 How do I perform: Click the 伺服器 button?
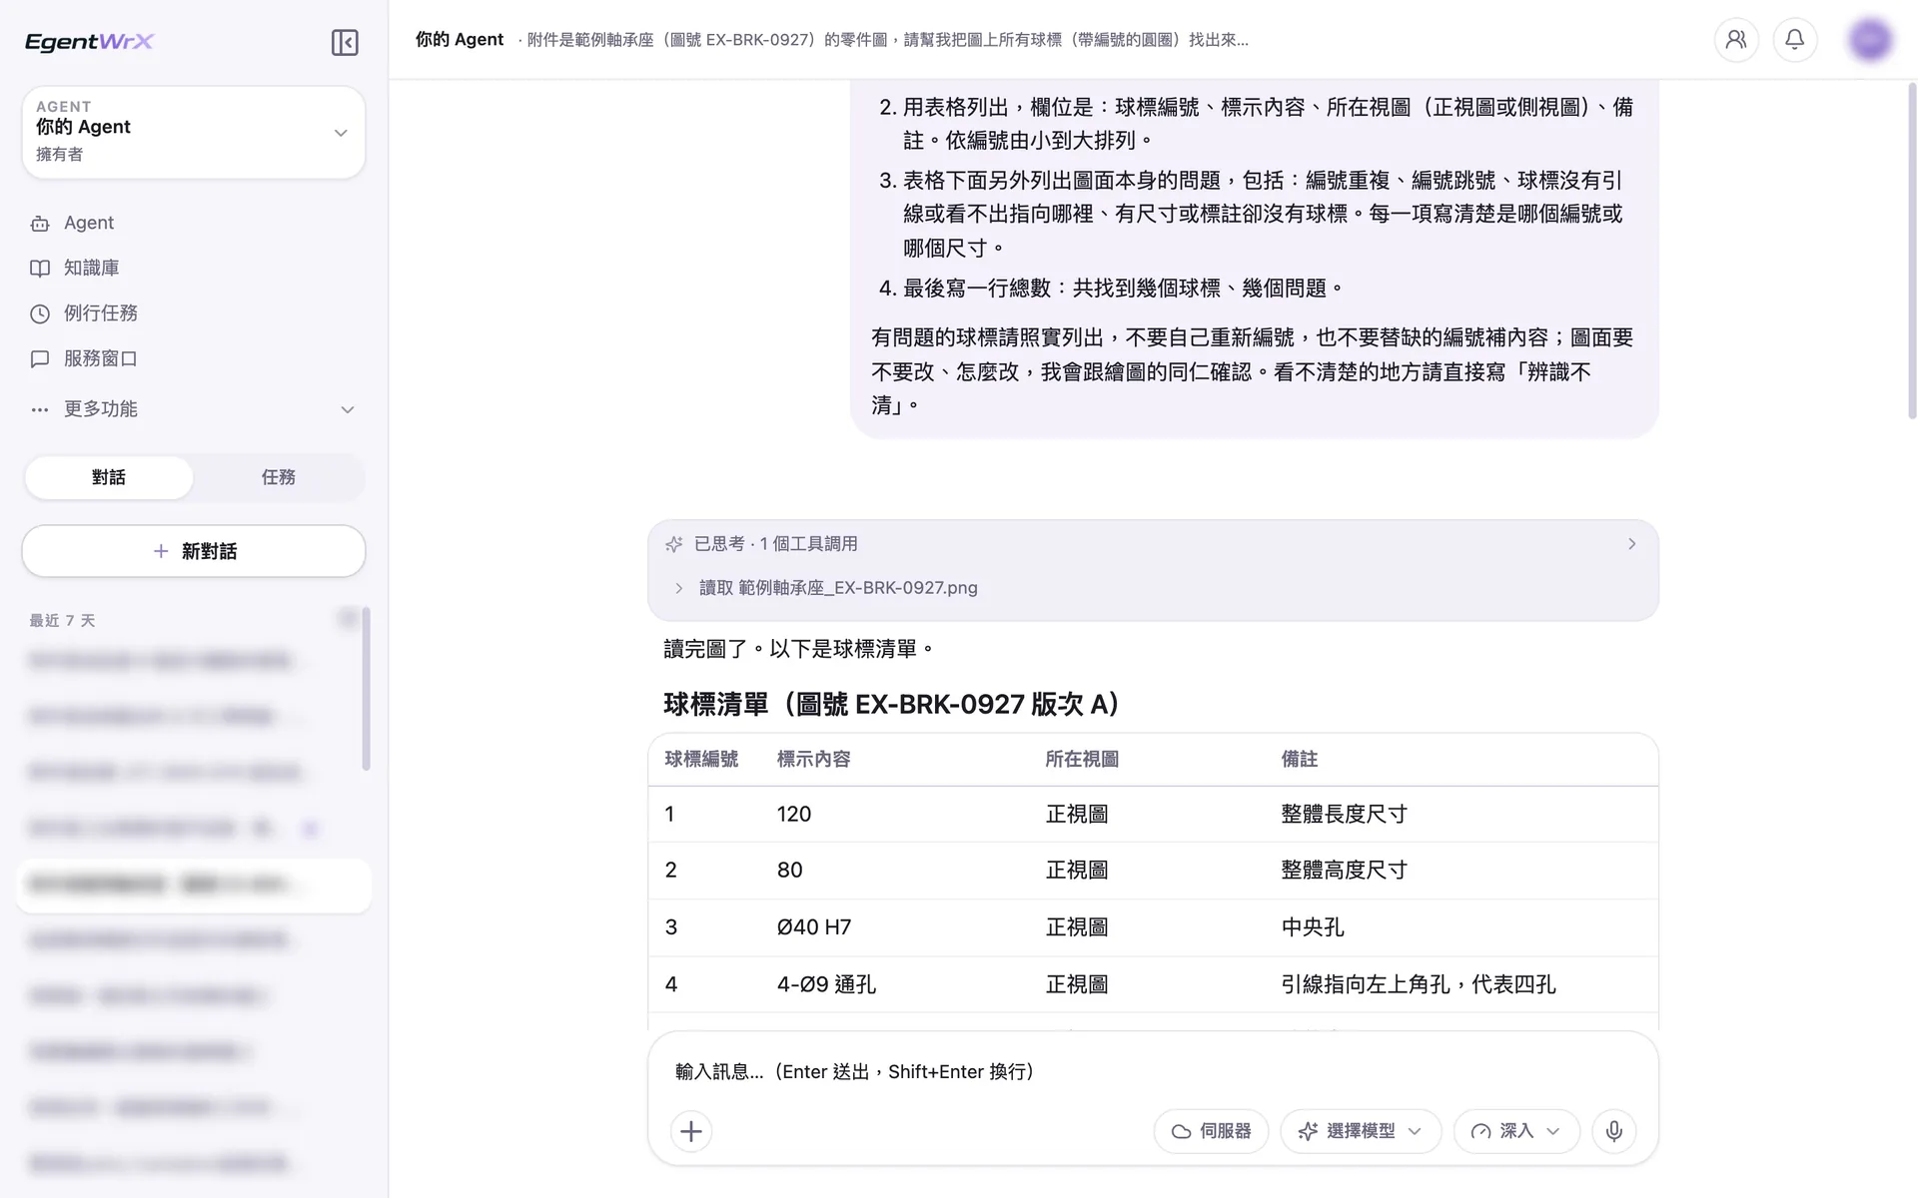click(x=1211, y=1131)
